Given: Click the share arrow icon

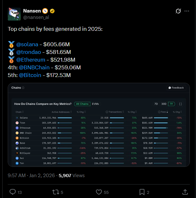Looking at the screenshot, I should (185, 192).
